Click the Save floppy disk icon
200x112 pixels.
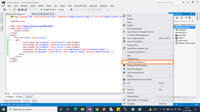tap(22, 9)
